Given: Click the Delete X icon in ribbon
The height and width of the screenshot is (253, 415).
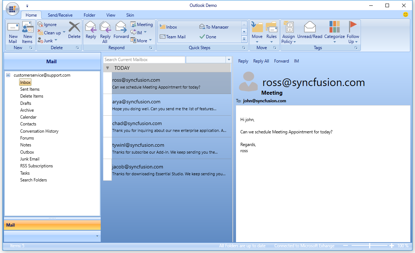Looking at the screenshot, I should point(74,27).
